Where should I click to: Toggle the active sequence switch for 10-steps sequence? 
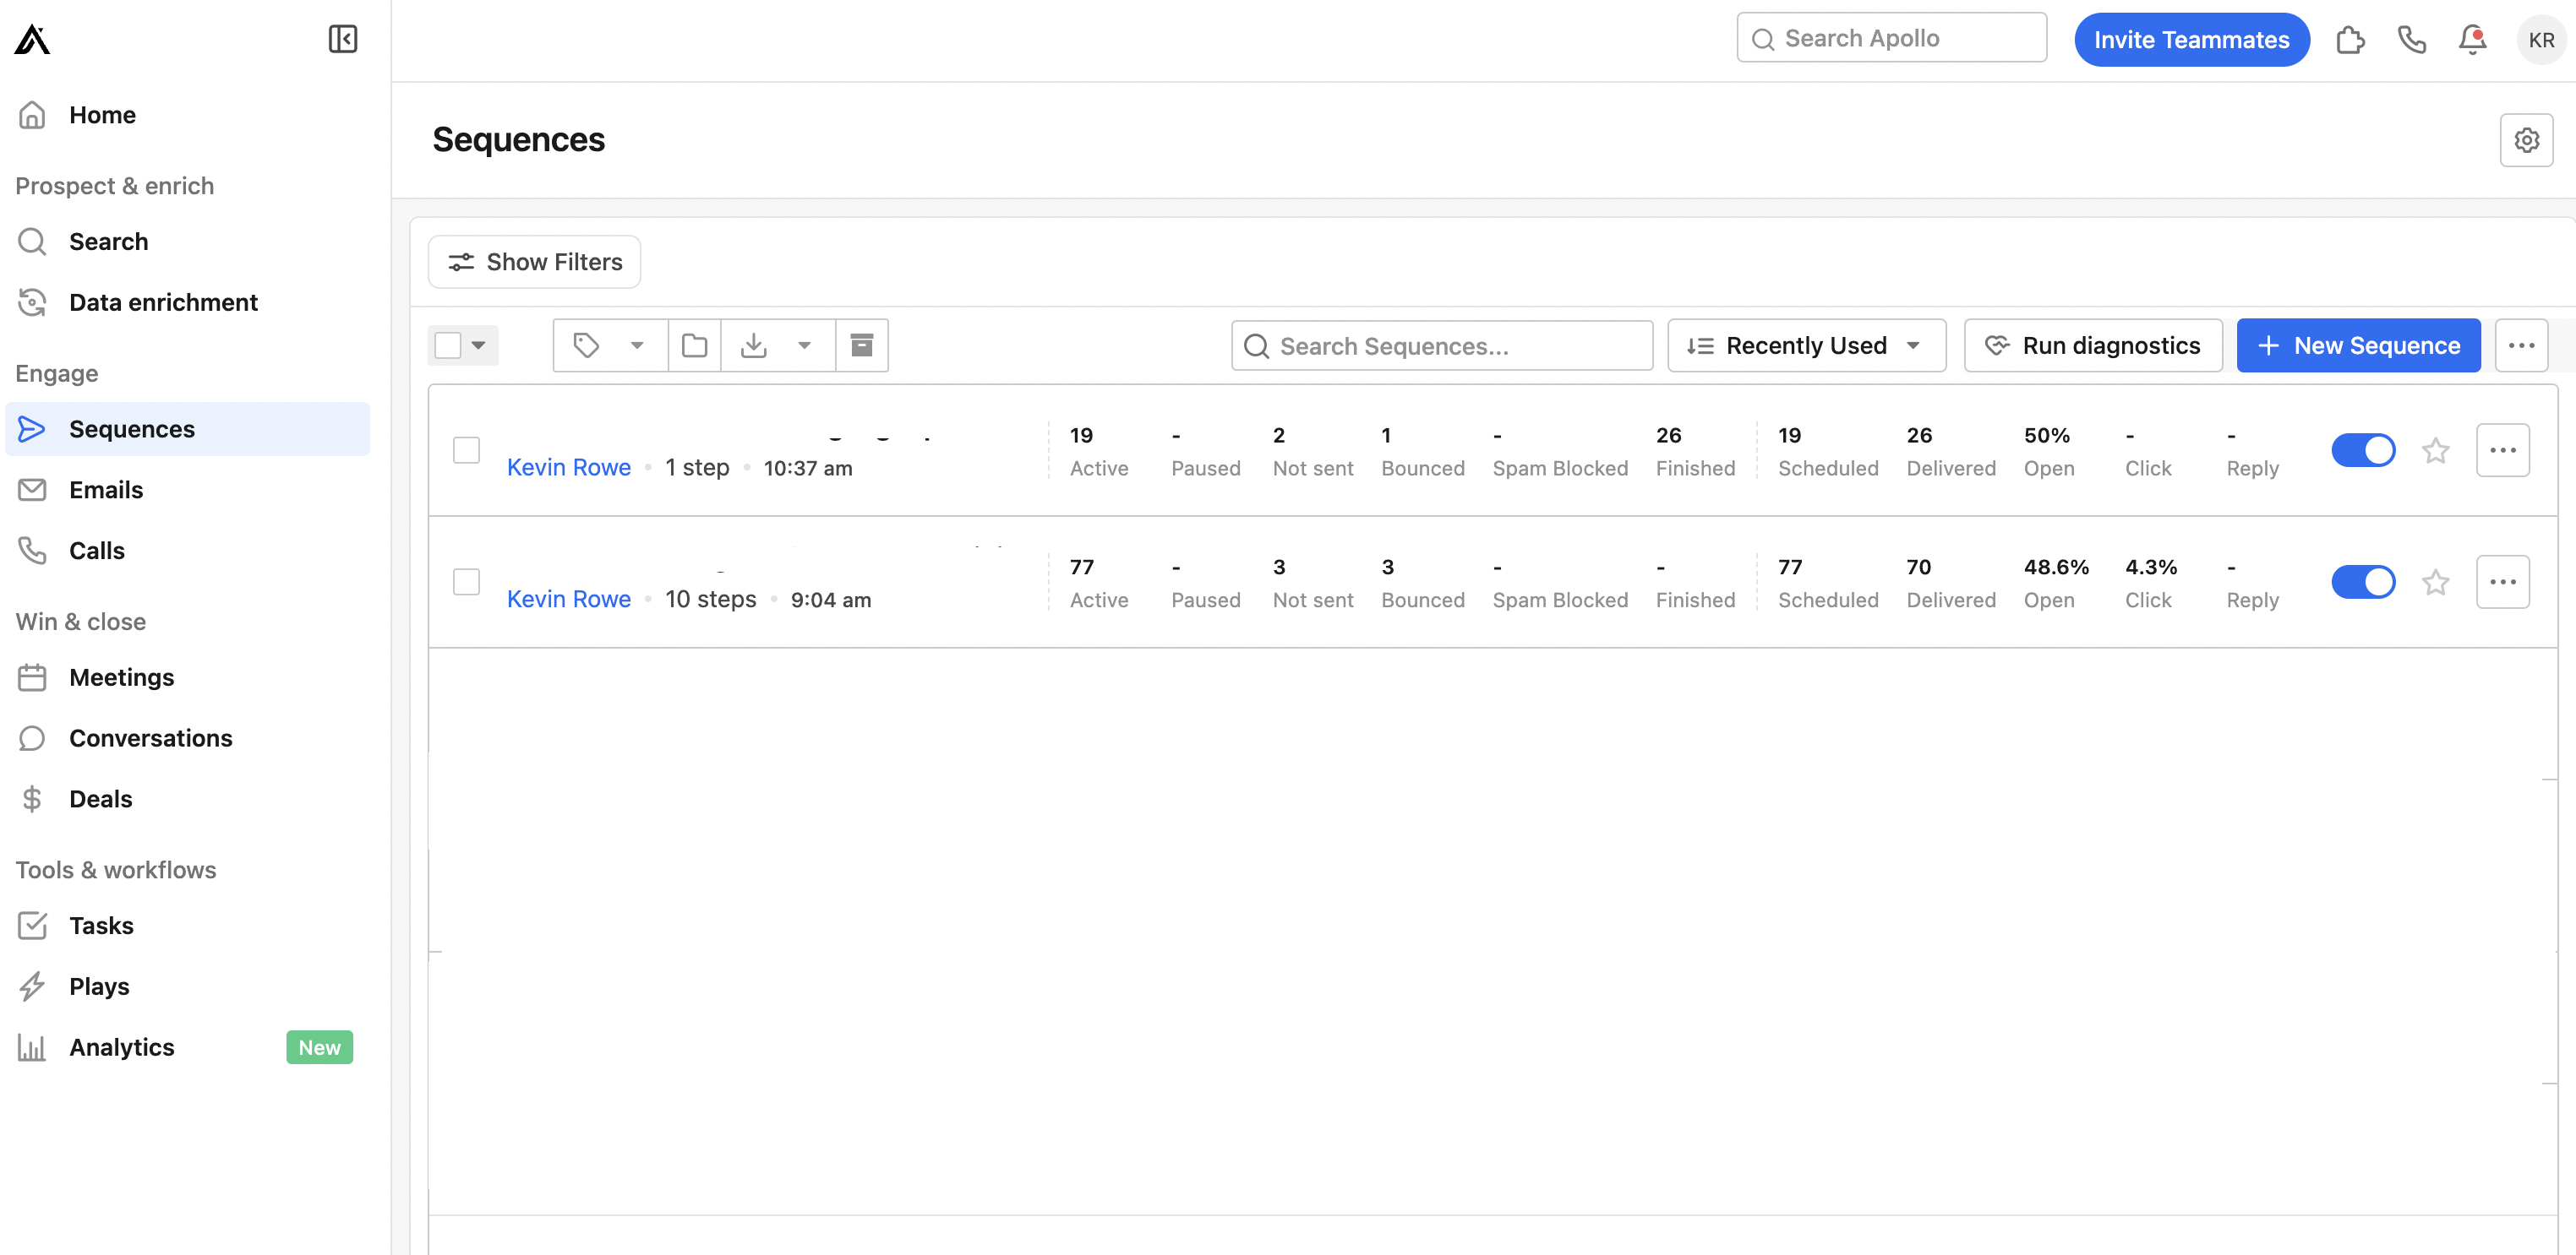[2362, 582]
